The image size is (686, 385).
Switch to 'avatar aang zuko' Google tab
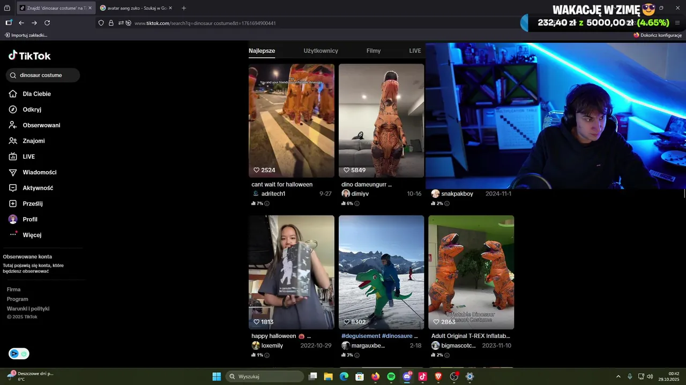pyautogui.click(x=136, y=8)
